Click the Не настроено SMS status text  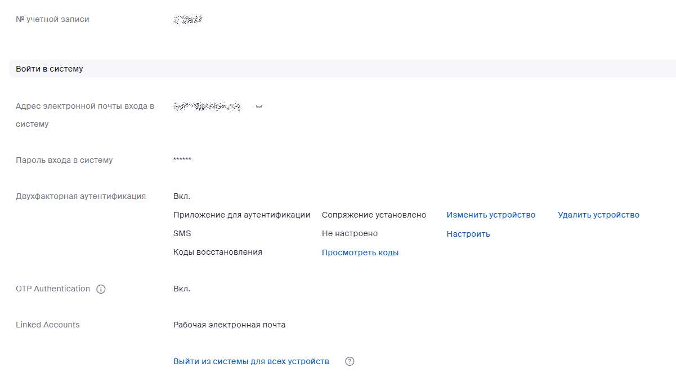(x=350, y=233)
